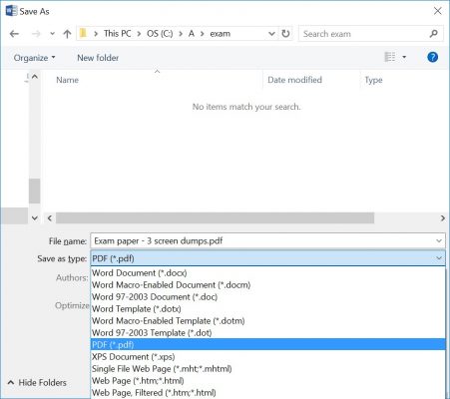Go back using the back arrow
450x399 pixels.
[14, 34]
